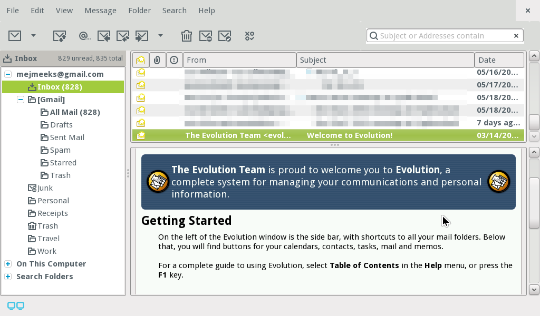Sort by the read status column header
The width and height of the screenshot is (540, 316).
pyautogui.click(x=140, y=60)
